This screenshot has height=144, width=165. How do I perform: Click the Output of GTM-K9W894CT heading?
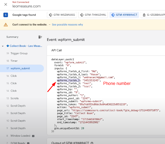click(x=70, y=143)
